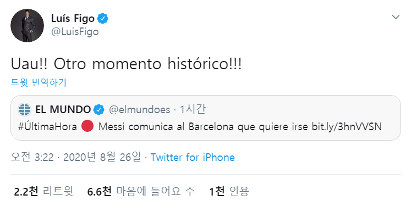Click the 트윗 번역하기 translate link
This screenshot has width=406, height=206.
pyautogui.click(x=39, y=82)
